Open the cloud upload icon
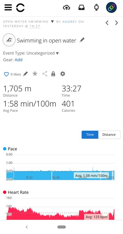The image size is (123, 234). pos(67,7)
